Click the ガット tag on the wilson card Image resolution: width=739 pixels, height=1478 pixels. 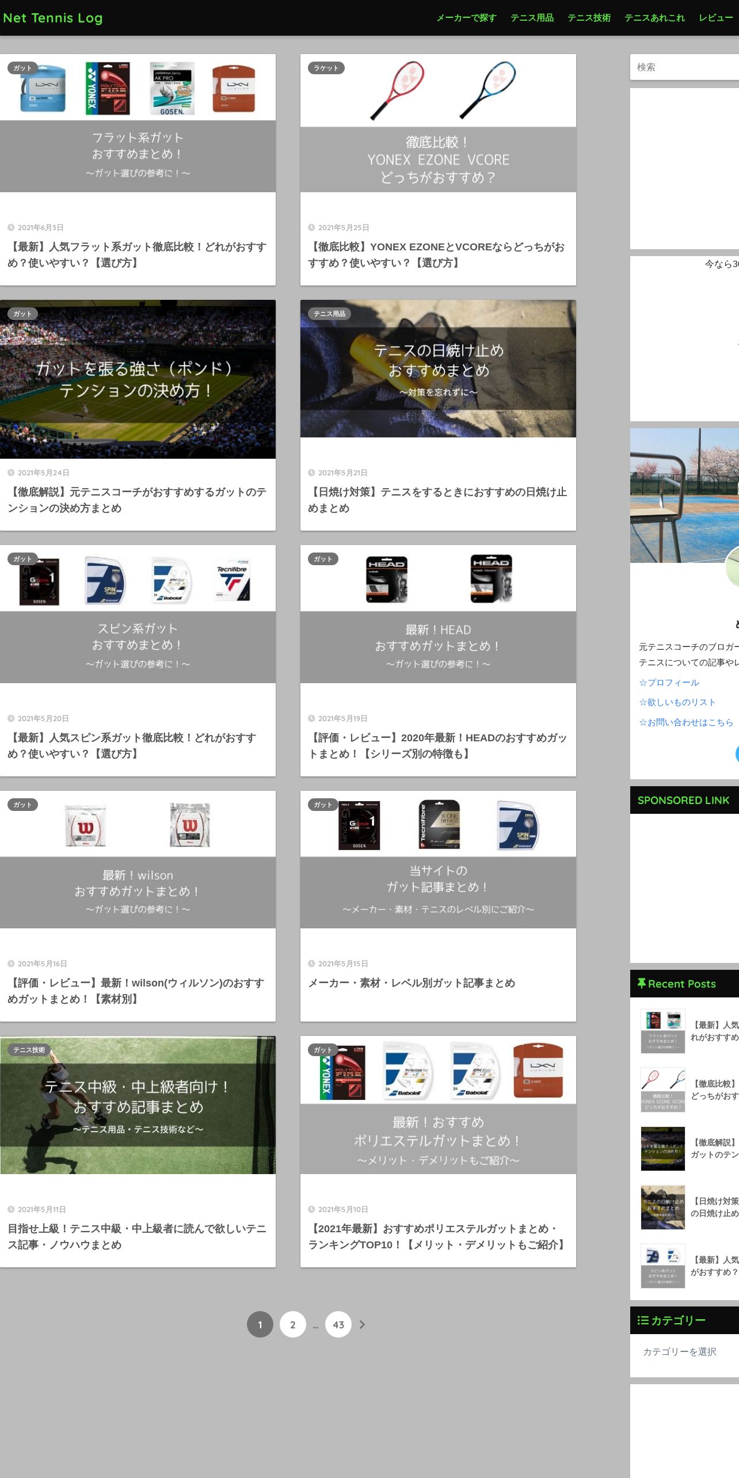click(22, 805)
